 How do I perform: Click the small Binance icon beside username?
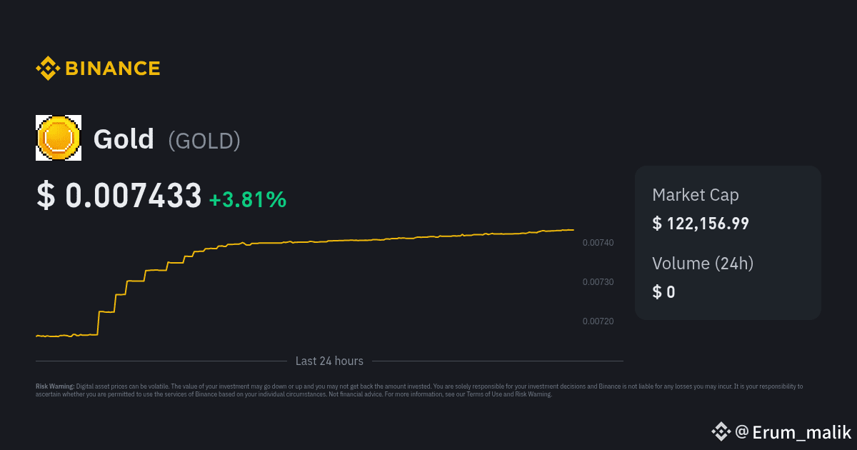(x=721, y=431)
